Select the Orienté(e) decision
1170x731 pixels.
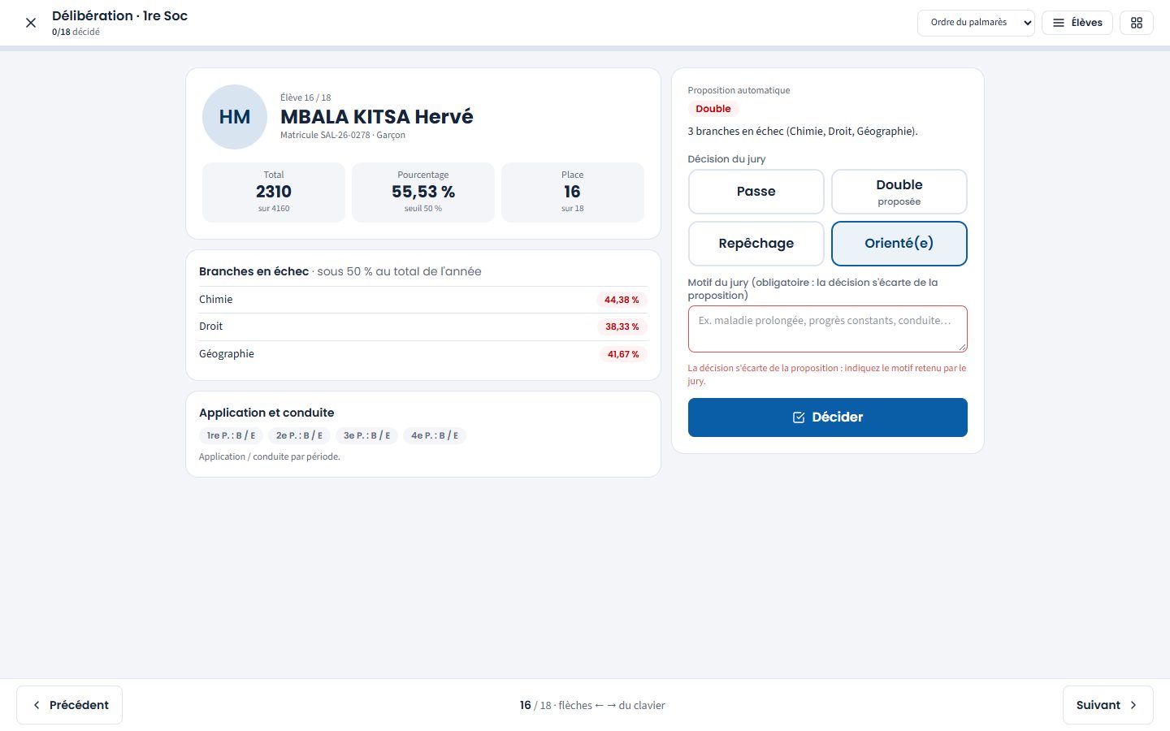click(899, 244)
